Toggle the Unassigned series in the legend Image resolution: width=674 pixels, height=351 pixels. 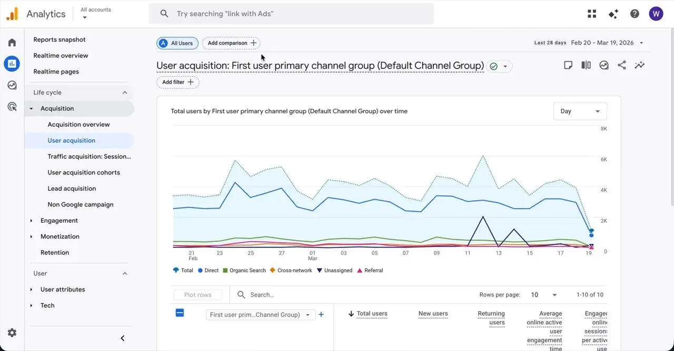pyautogui.click(x=334, y=271)
